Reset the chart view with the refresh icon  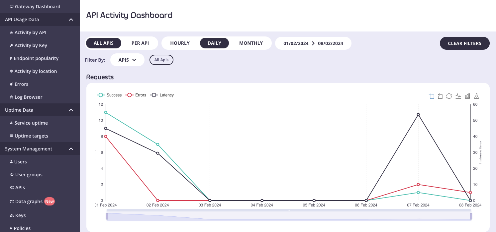click(x=449, y=96)
